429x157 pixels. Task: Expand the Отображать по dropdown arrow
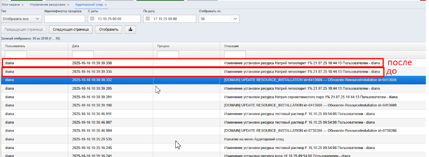coord(235,19)
